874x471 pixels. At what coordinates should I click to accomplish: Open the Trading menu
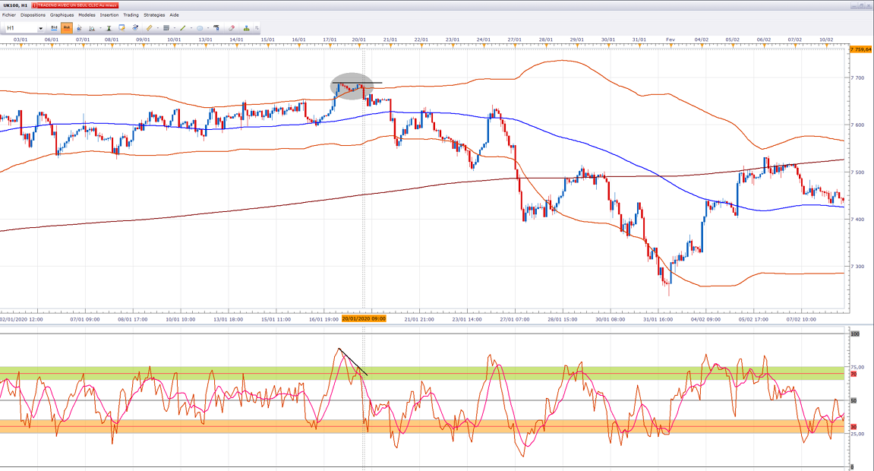coord(131,15)
